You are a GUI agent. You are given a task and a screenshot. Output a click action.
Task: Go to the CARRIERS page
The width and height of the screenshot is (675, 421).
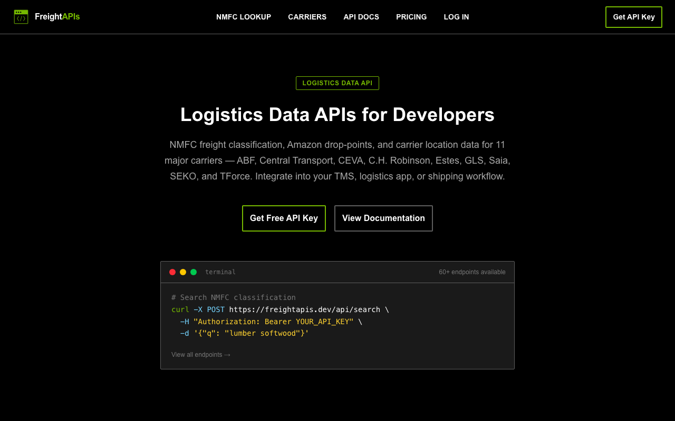pyautogui.click(x=307, y=17)
